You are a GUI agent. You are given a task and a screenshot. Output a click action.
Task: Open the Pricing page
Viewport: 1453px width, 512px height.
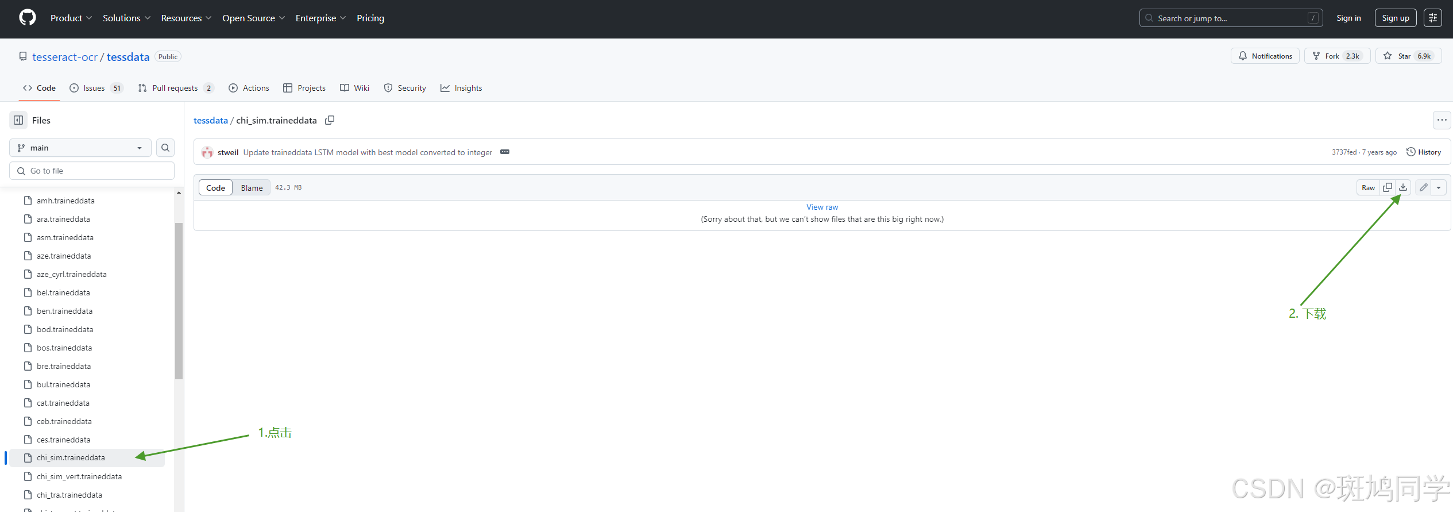(370, 18)
